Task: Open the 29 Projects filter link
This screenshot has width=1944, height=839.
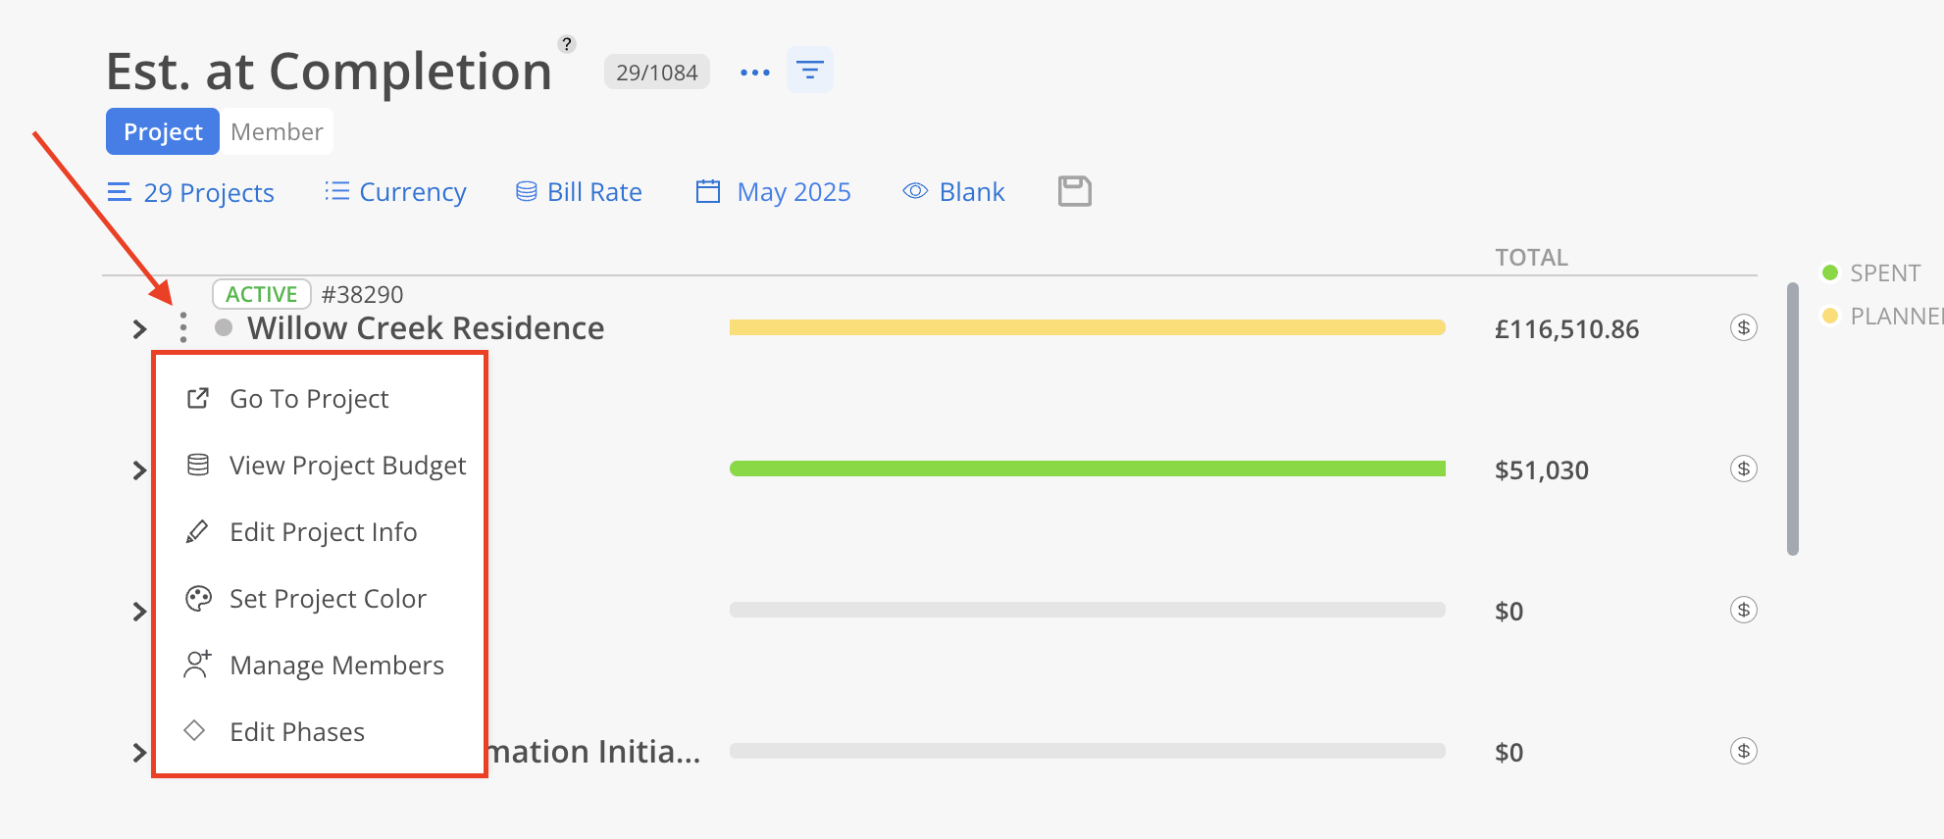Action: 191,192
